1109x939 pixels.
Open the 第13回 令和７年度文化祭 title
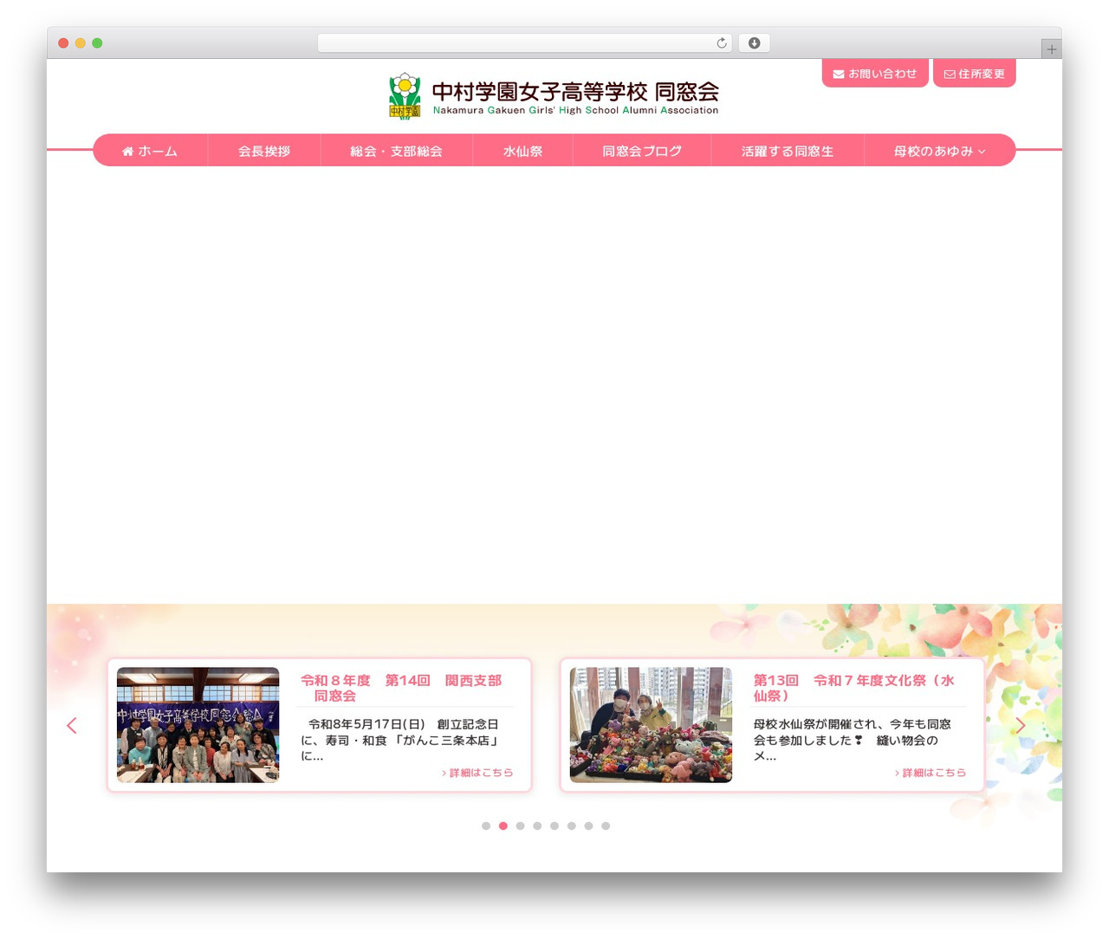(854, 688)
